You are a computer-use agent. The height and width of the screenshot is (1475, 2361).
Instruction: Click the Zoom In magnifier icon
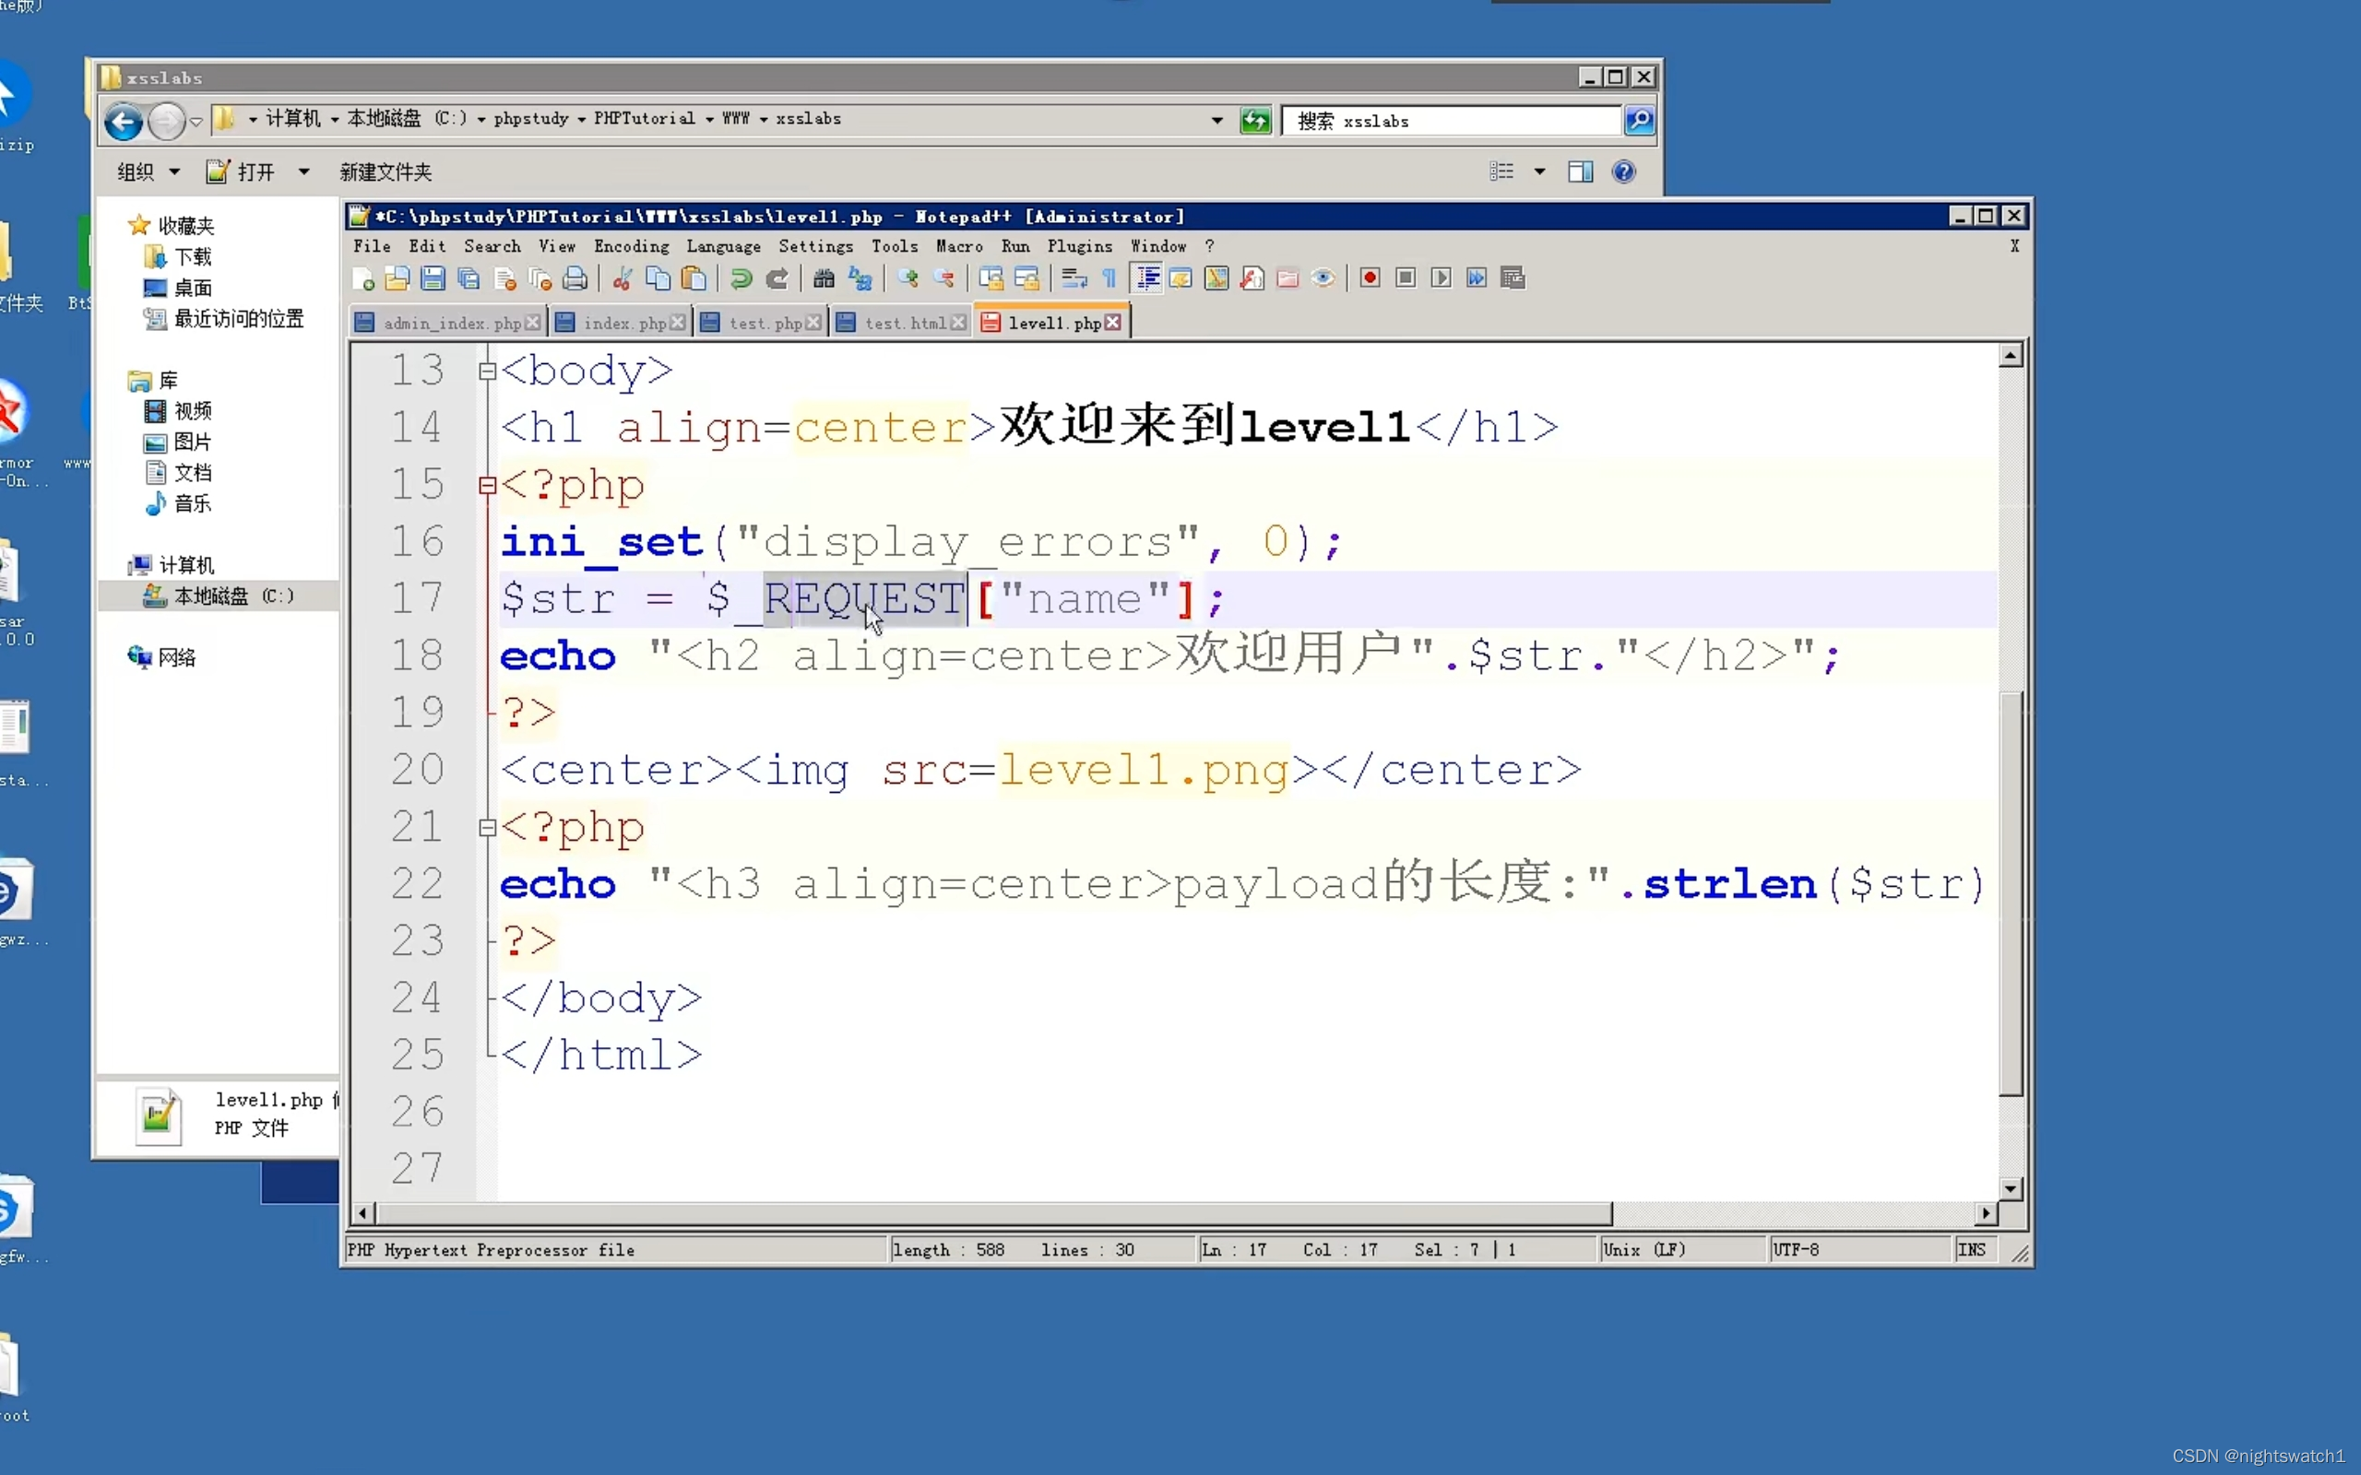click(x=908, y=279)
